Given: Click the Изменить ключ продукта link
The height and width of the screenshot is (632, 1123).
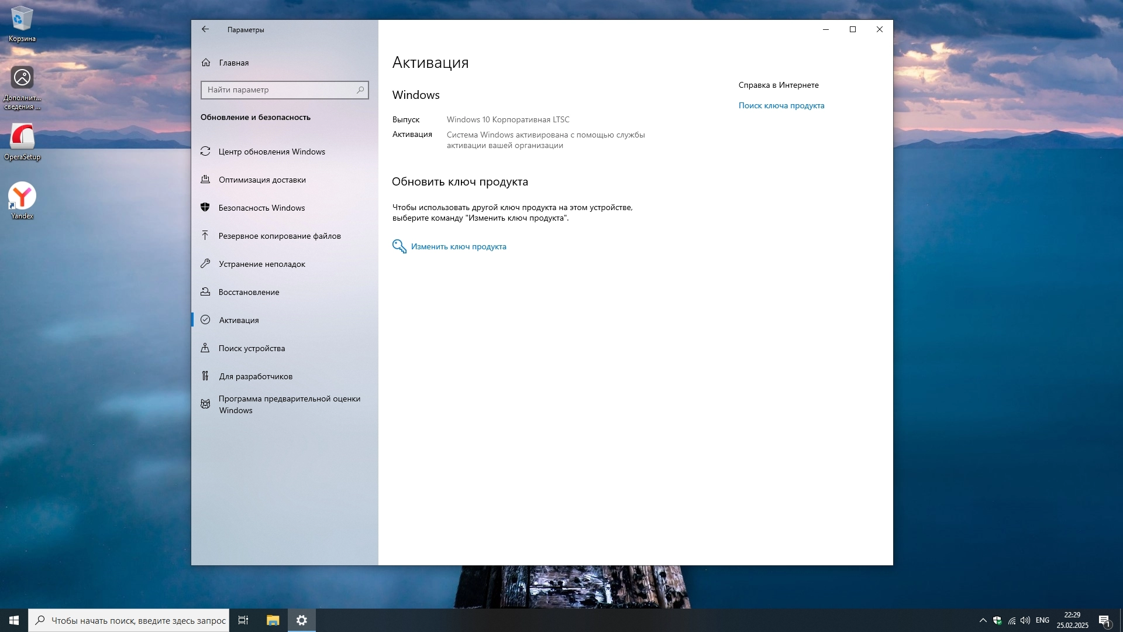Looking at the screenshot, I should click(459, 246).
